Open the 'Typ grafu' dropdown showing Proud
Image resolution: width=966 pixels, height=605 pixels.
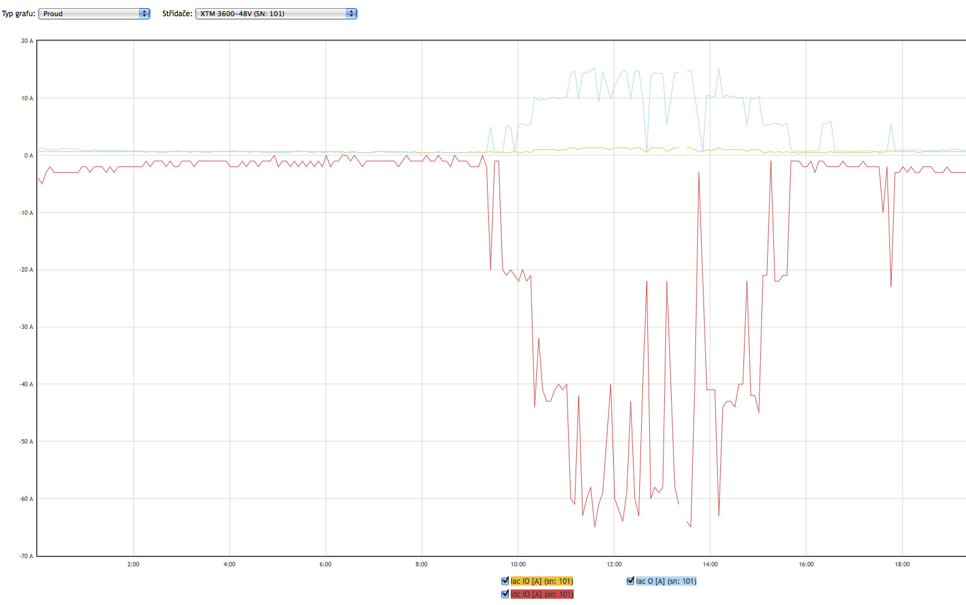point(94,14)
